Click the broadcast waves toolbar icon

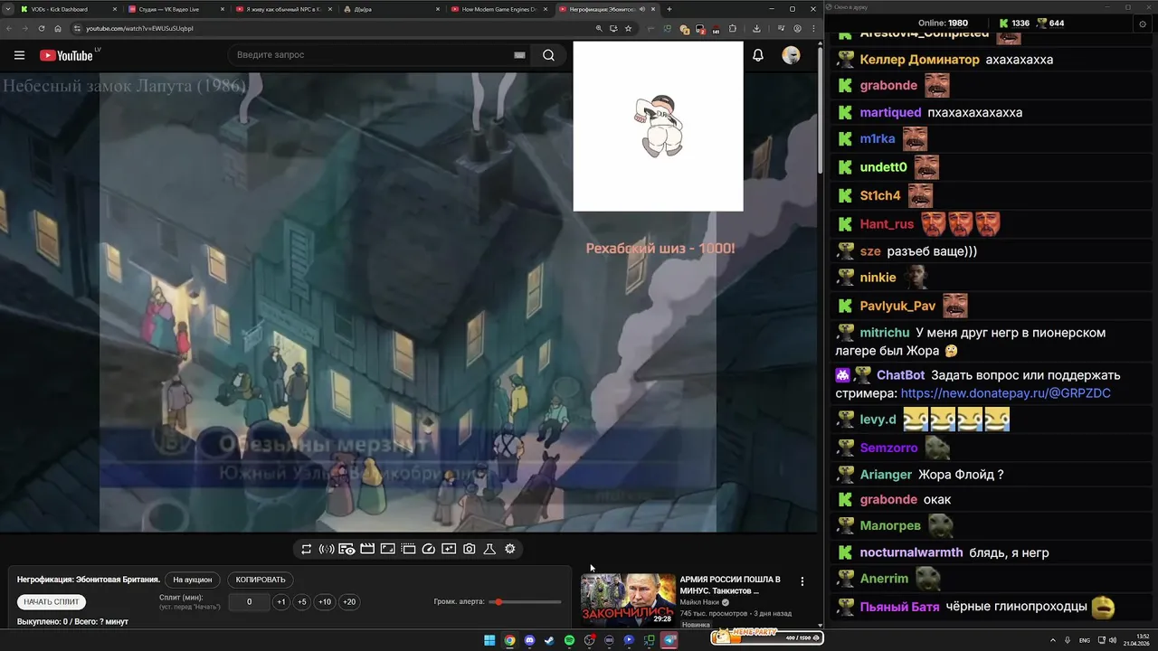point(327,549)
